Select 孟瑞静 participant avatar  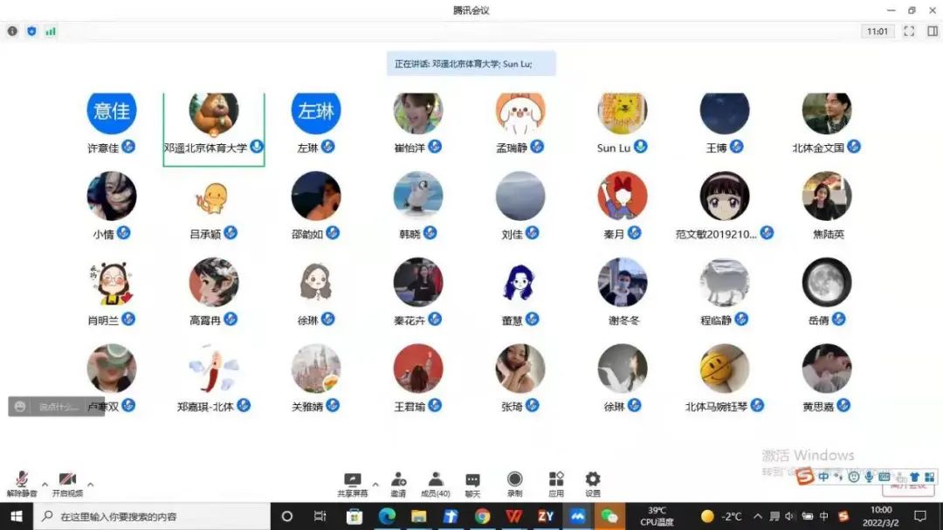click(520, 113)
